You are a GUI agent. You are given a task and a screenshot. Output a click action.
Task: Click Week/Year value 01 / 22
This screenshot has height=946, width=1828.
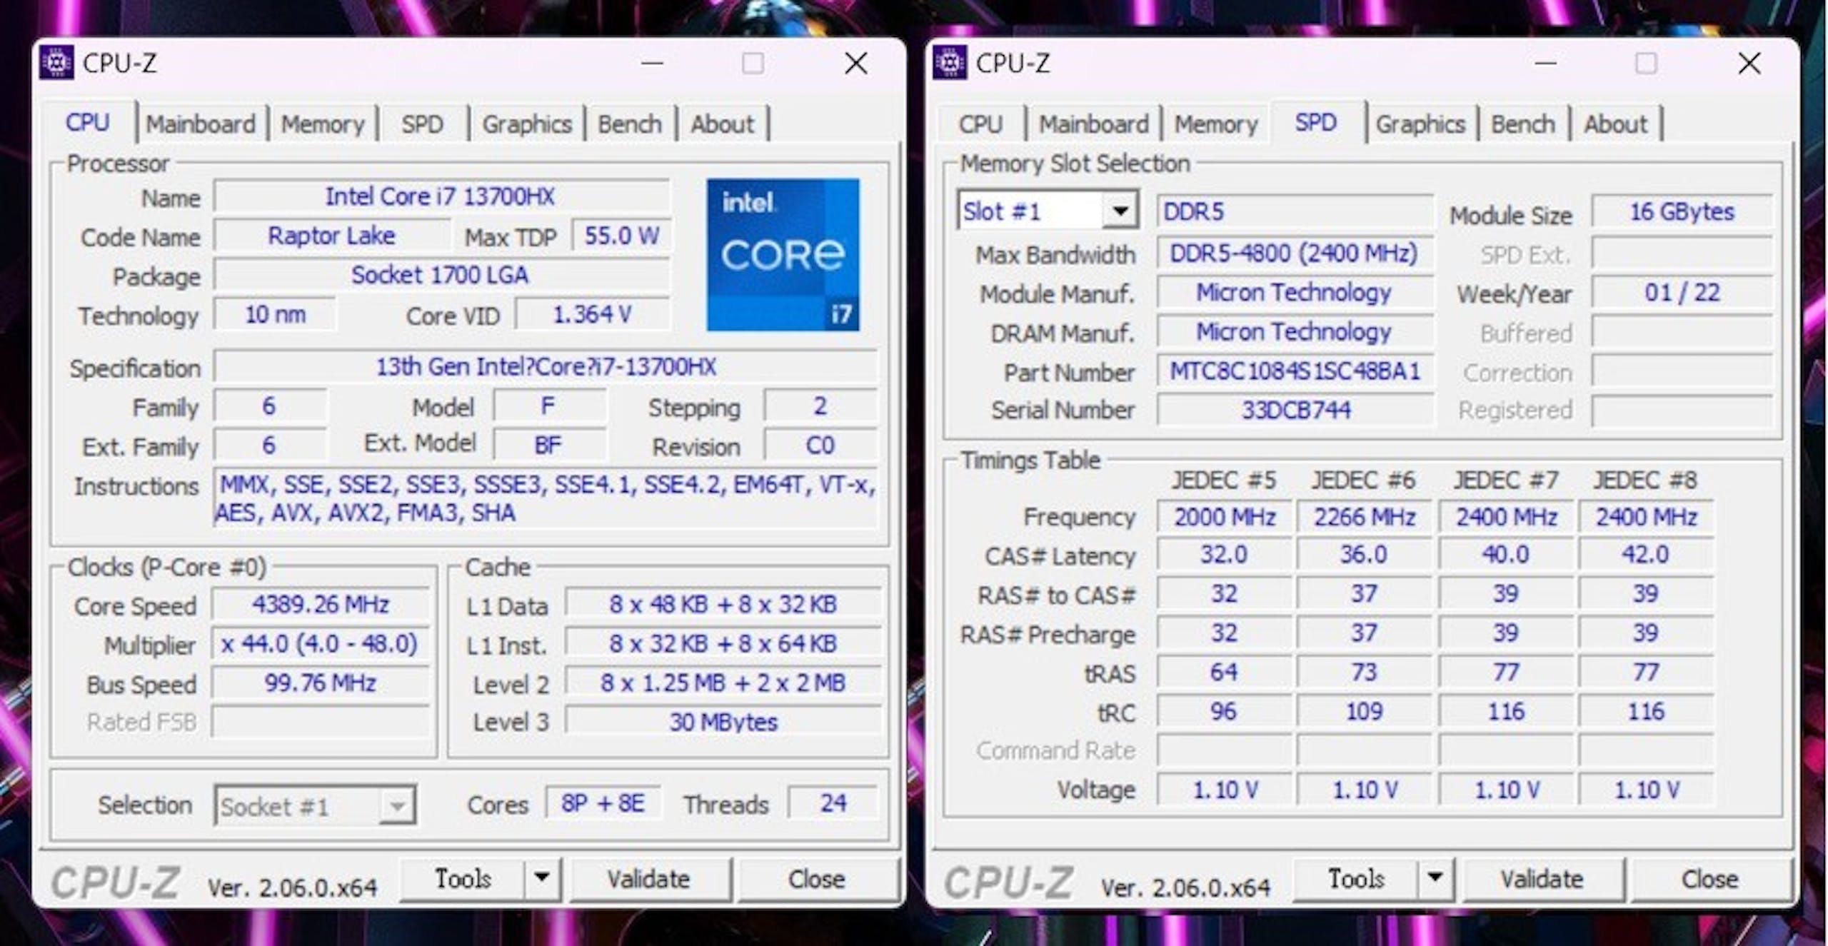pos(1682,292)
